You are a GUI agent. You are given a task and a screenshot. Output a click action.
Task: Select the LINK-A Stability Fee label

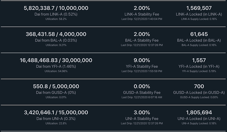point(142,14)
